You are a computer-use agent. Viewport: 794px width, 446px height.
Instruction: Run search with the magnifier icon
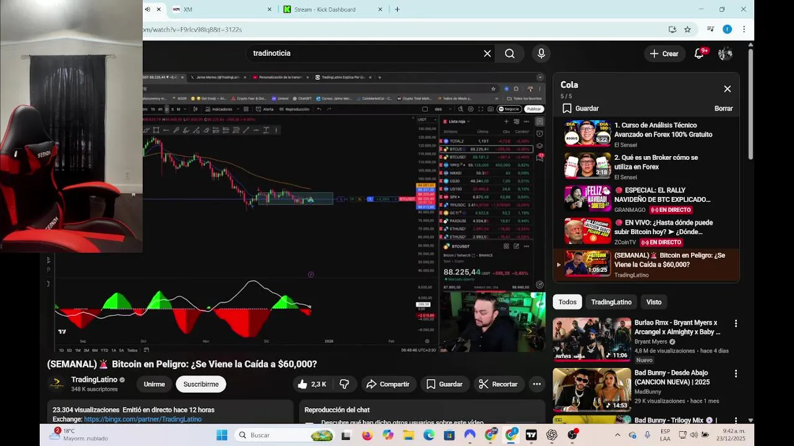510,53
